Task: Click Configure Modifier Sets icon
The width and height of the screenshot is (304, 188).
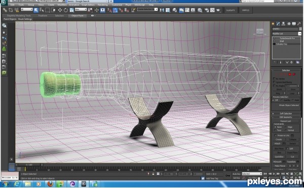Action: coord(297,62)
